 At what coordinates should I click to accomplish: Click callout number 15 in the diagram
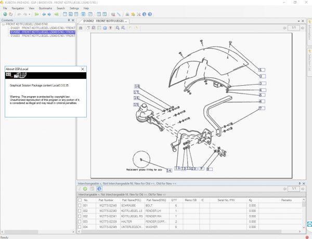[x=136, y=104]
